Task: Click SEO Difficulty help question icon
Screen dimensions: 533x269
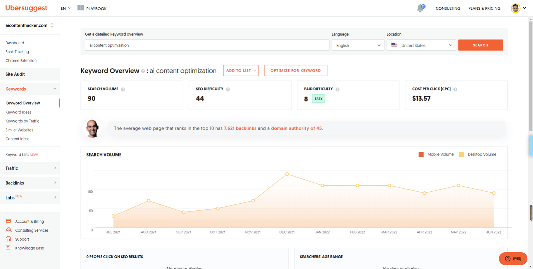Action: pos(228,89)
